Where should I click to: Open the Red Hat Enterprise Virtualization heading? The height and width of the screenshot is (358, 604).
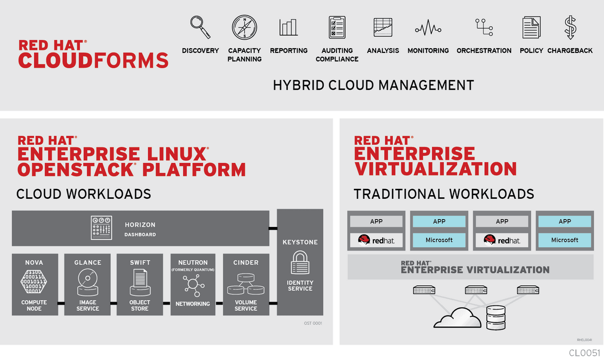(x=440, y=157)
